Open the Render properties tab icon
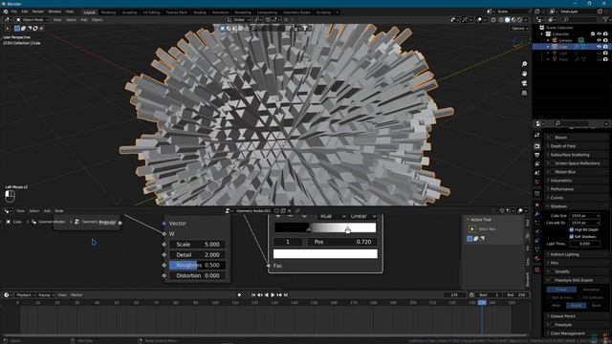 (537, 146)
